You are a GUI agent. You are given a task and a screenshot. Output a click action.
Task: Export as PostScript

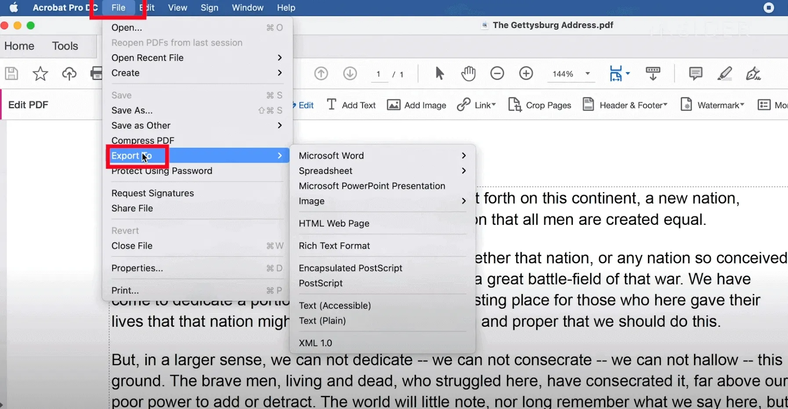click(383, 283)
